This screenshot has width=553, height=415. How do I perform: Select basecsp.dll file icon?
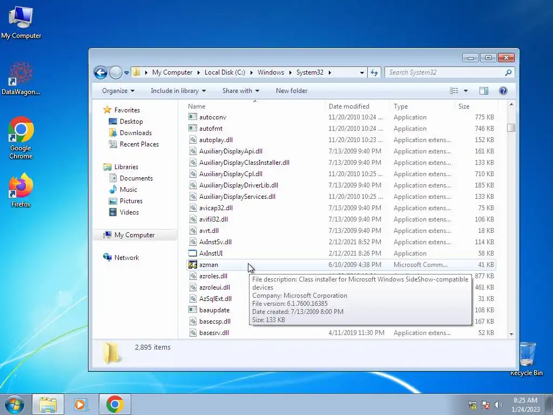(193, 321)
